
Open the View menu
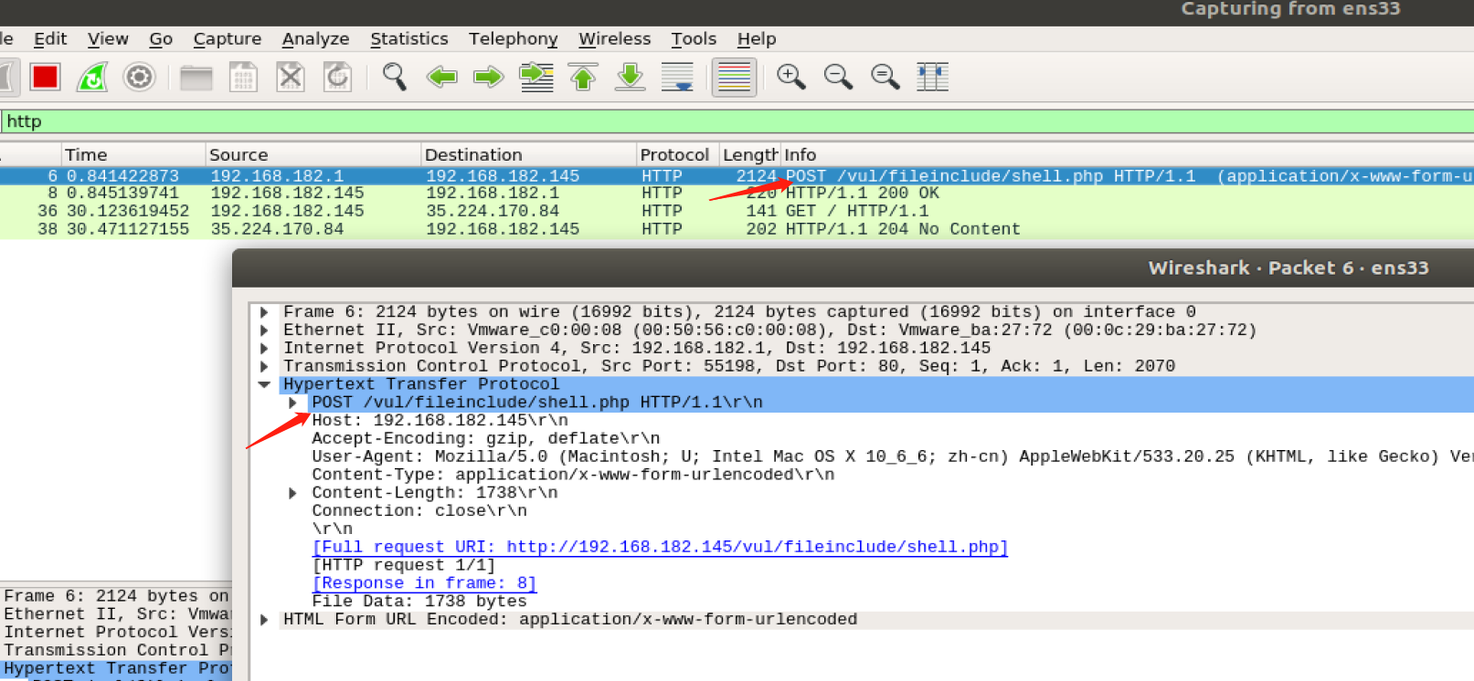108,38
